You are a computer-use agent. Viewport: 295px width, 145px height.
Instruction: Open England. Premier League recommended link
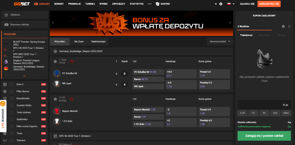pyautogui.click(x=27, y=62)
